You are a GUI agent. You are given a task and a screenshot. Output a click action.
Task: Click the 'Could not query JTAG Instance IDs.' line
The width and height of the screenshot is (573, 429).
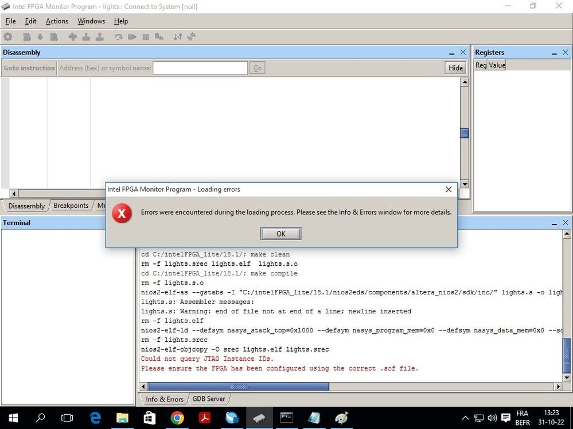207,359
